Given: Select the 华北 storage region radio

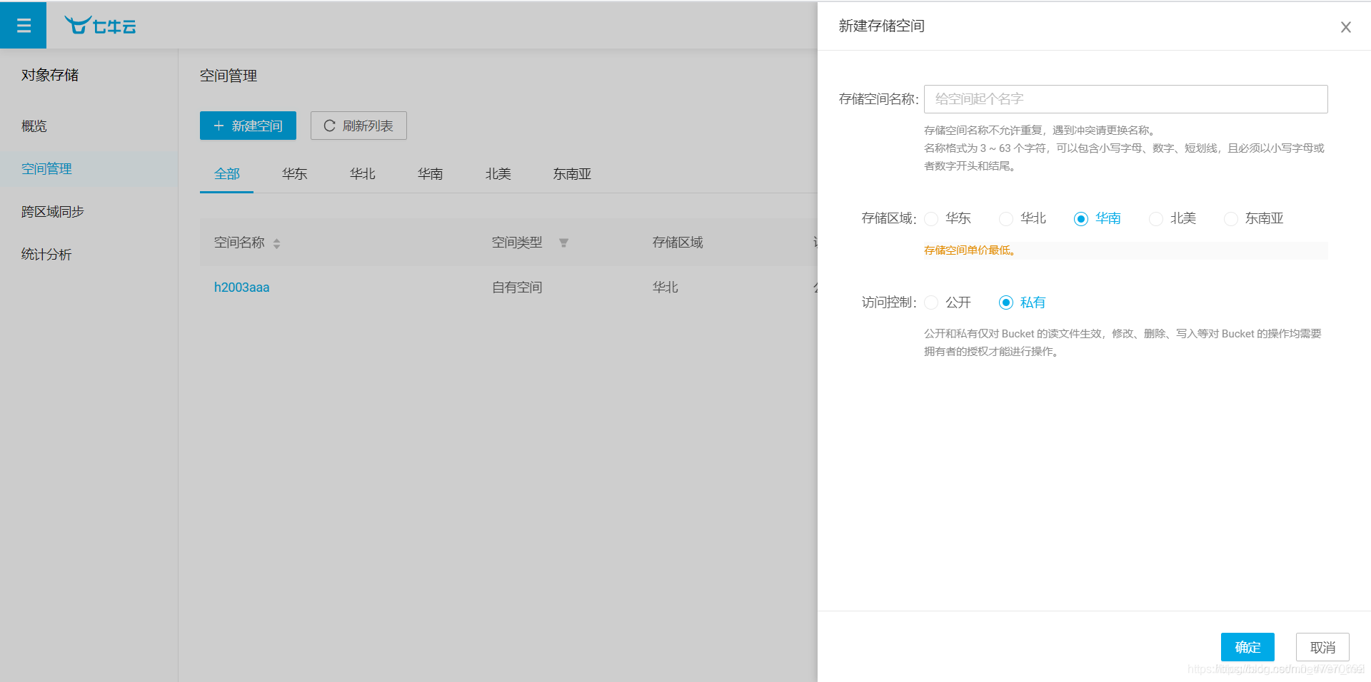Looking at the screenshot, I should click(x=1006, y=219).
